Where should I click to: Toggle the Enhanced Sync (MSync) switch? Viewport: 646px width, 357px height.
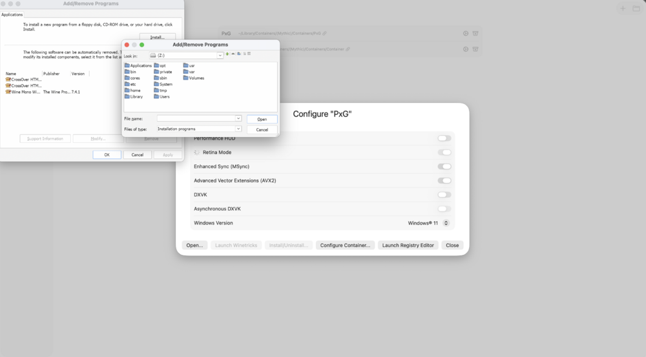pyautogui.click(x=444, y=167)
